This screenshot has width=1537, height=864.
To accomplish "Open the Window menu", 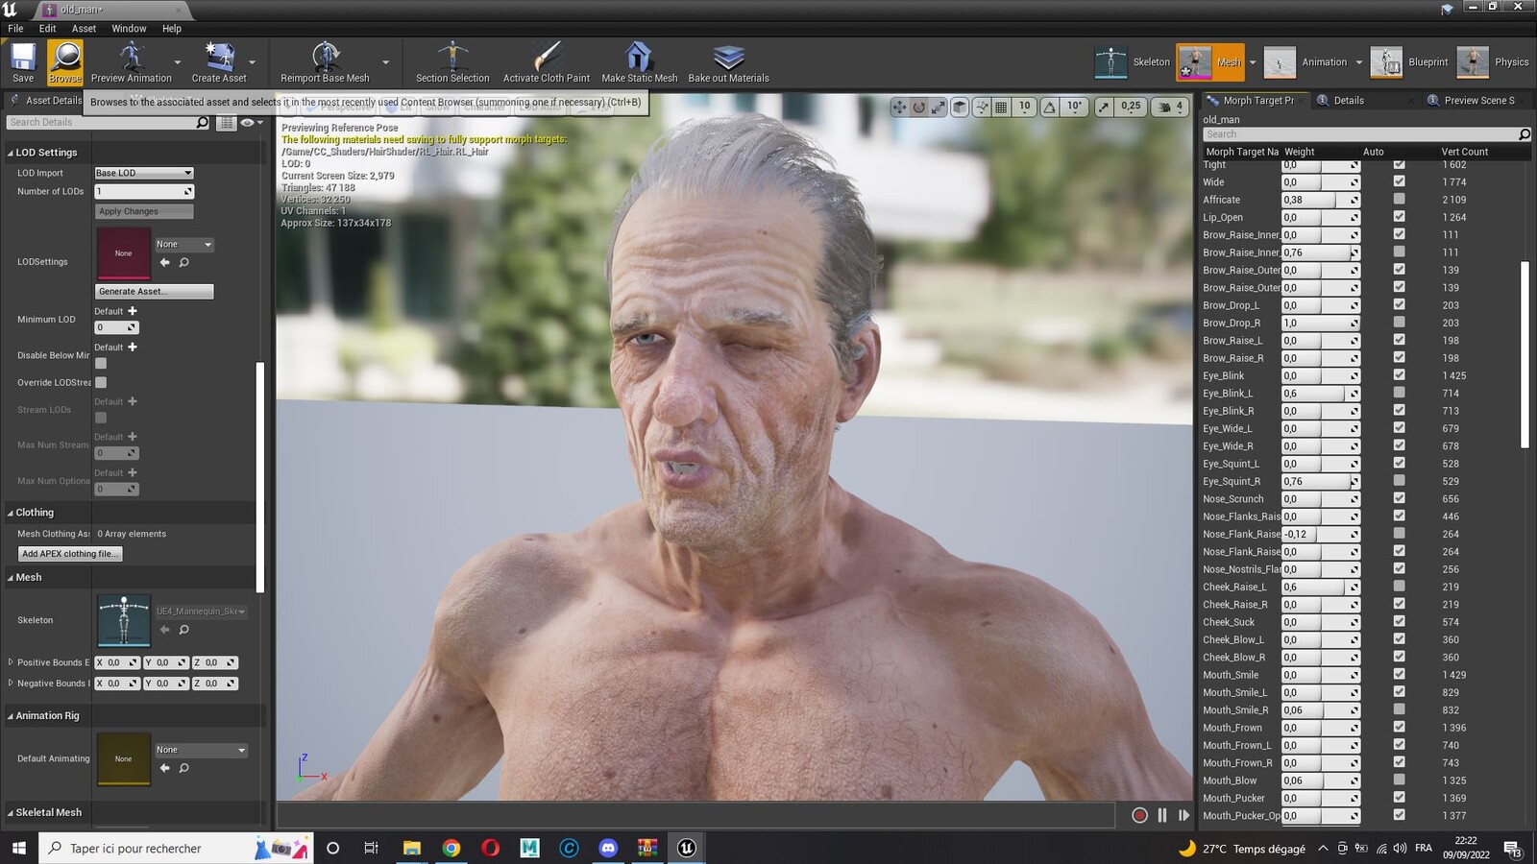I will click(x=129, y=29).
